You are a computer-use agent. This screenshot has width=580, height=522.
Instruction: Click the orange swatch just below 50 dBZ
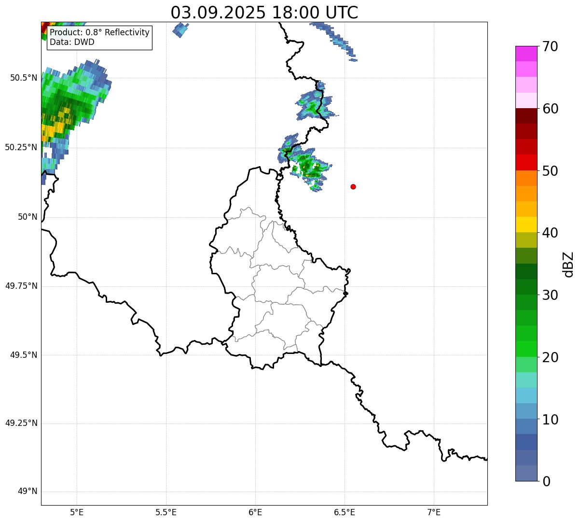pos(526,178)
